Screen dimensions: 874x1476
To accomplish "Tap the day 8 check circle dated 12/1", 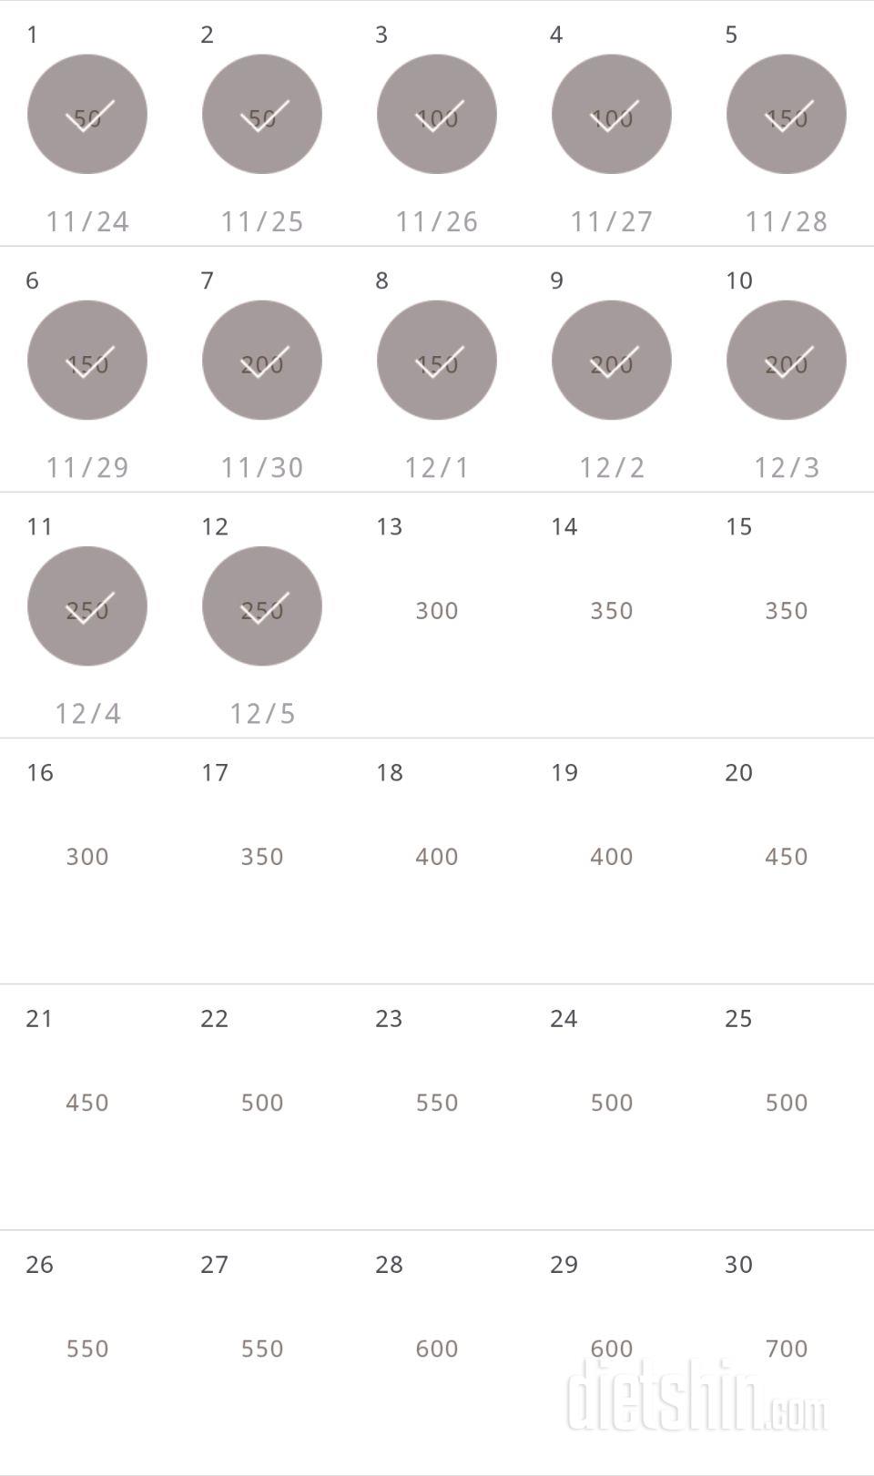I will (437, 361).
